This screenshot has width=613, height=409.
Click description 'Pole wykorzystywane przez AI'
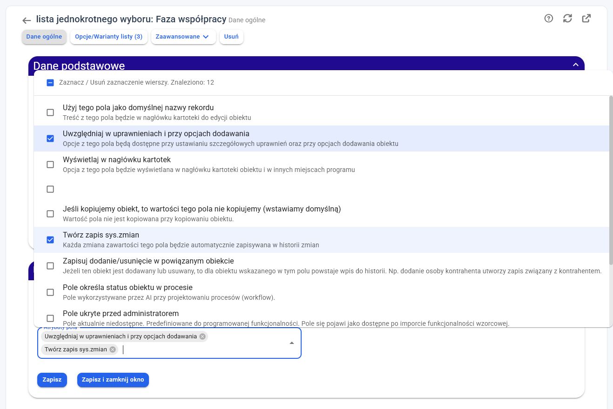pos(169,297)
